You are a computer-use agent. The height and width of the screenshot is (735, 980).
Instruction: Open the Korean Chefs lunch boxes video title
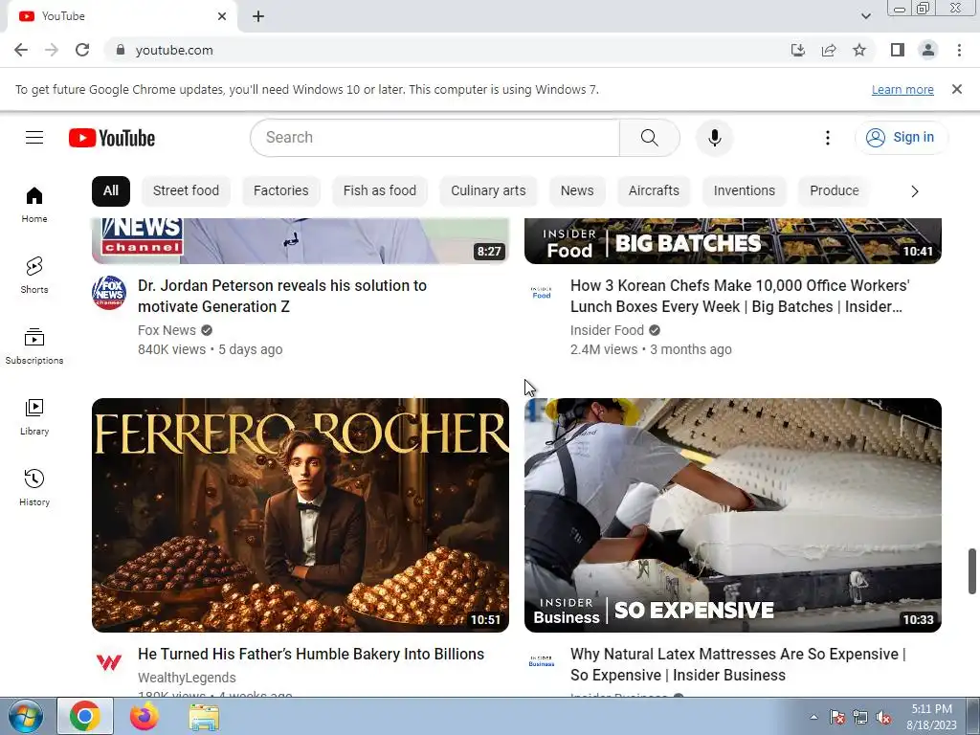(x=740, y=297)
